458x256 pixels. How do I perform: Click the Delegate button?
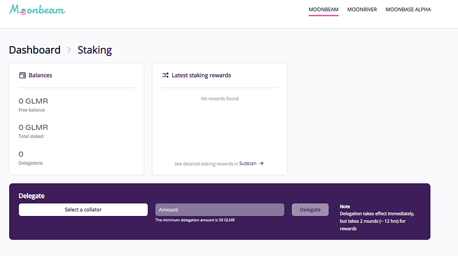[x=310, y=210]
